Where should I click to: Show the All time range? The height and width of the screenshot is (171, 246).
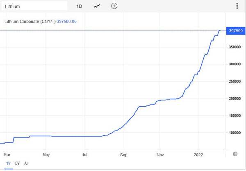(x=26, y=163)
